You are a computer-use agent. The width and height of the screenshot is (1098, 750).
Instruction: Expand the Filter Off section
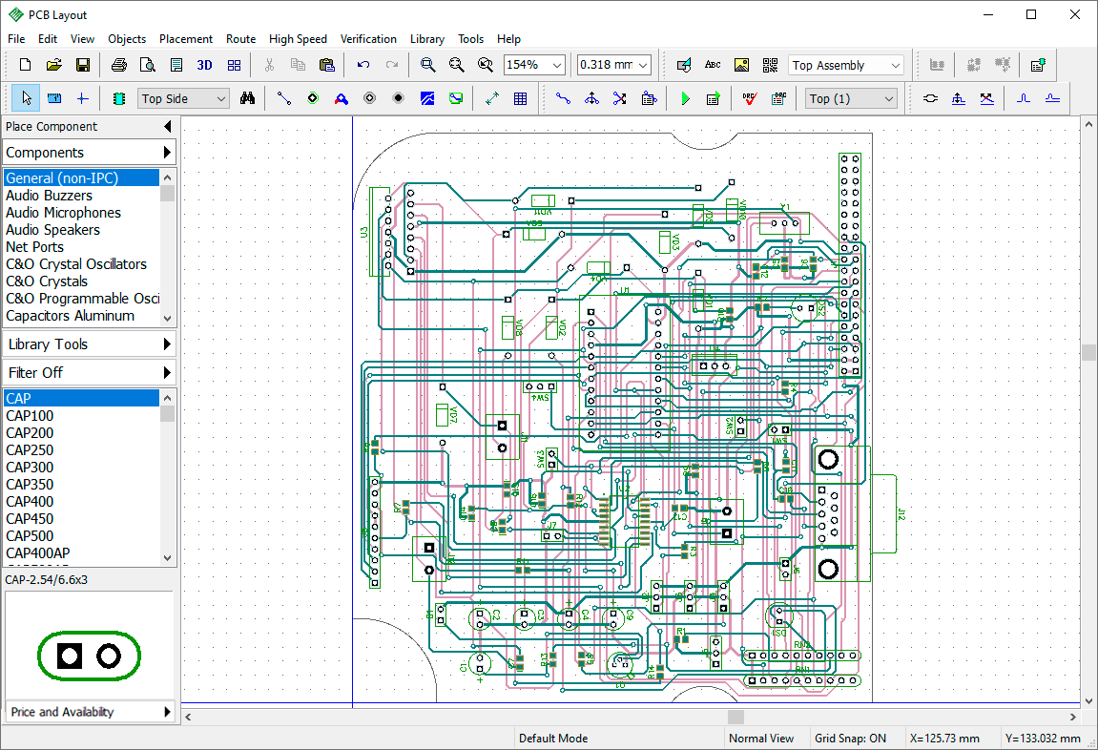(89, 372)
